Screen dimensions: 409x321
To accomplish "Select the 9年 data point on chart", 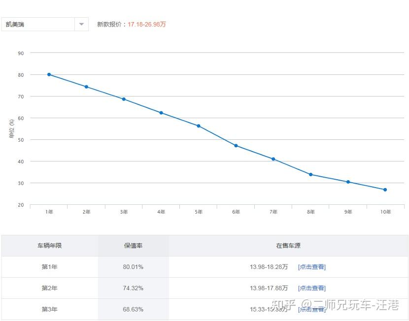I will [348, 182].
